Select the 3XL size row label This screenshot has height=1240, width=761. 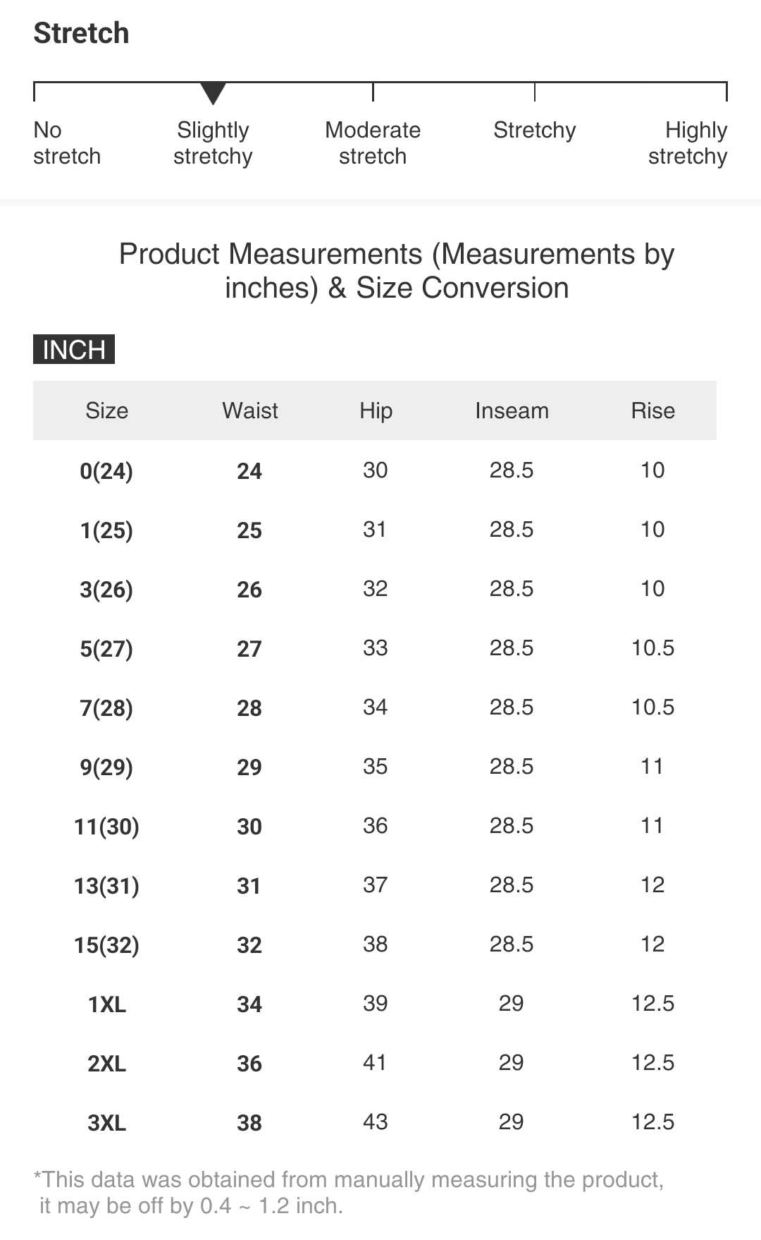coord(107,1122)
